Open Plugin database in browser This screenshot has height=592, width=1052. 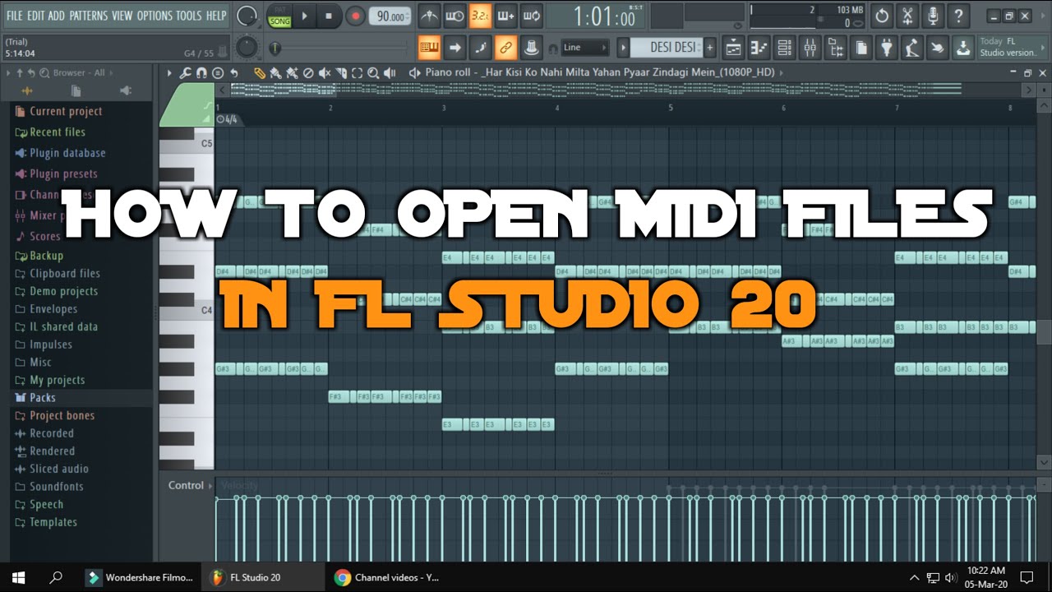[67, 153]
